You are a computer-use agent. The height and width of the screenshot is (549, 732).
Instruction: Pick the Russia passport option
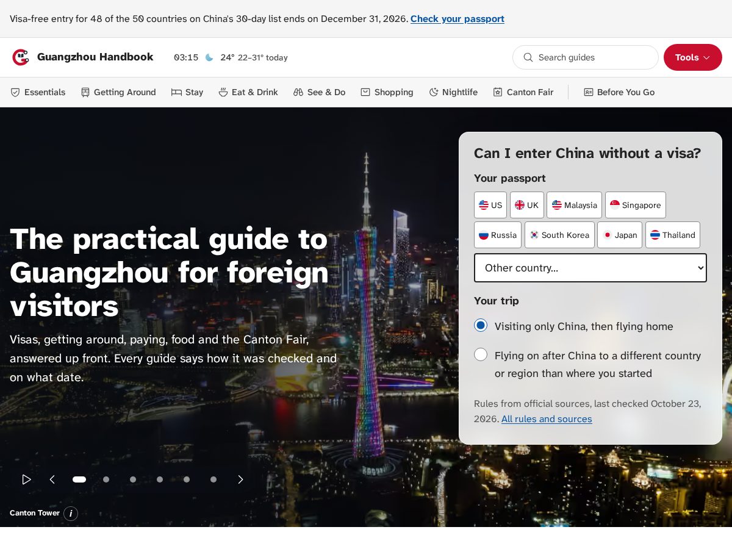(498, 235)
